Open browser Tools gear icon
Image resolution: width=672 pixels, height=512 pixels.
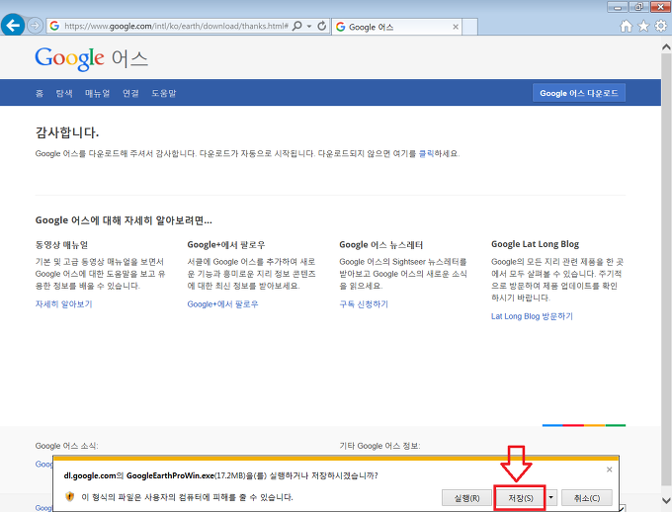coord(660,26)
